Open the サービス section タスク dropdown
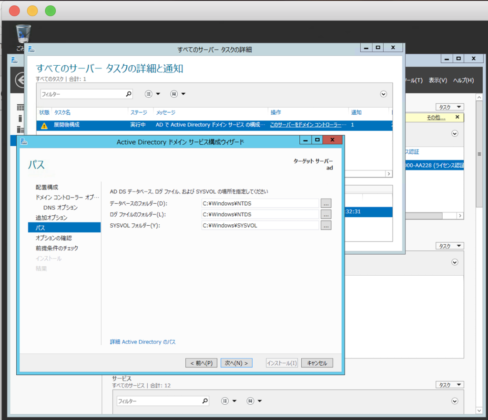The height and width of the screenshot is (420, 488). point(450,385)
